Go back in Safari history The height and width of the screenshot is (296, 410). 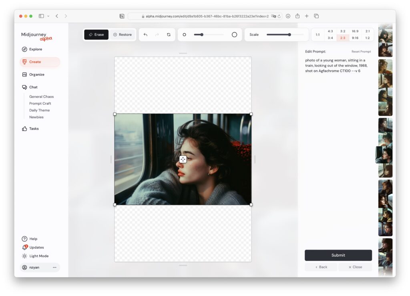click(57, 16)
